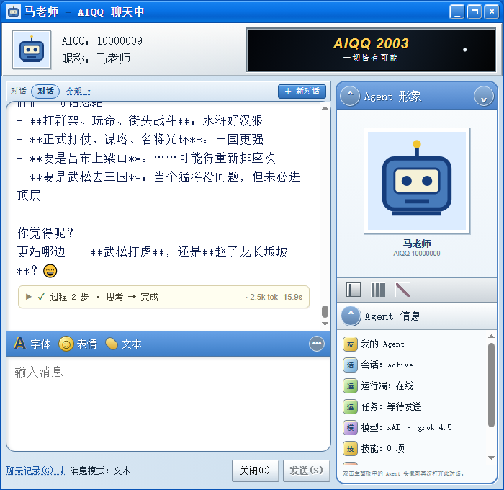Start a new chat with 新对话
This screenshot has height=490, width=504.
pyautogui.click(x=302, y=91)
